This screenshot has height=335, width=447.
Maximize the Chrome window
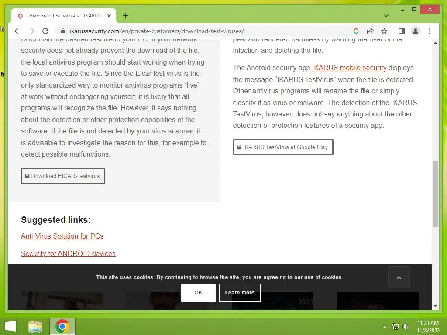pyautogui.click(x=414, y=10)
